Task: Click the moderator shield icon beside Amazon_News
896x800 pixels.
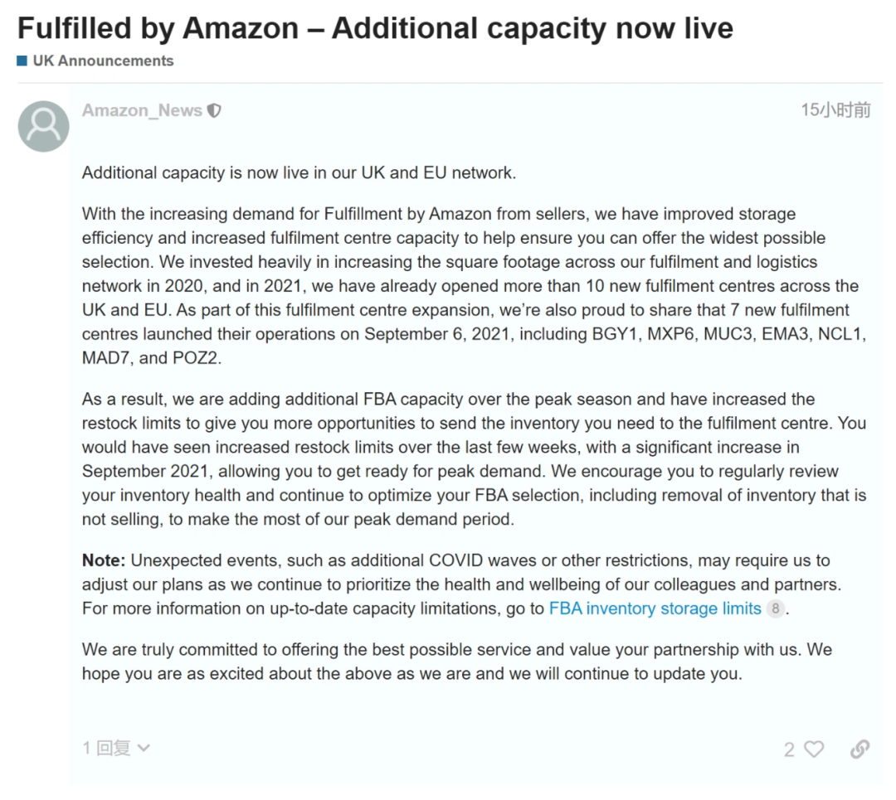Action: 214,111
